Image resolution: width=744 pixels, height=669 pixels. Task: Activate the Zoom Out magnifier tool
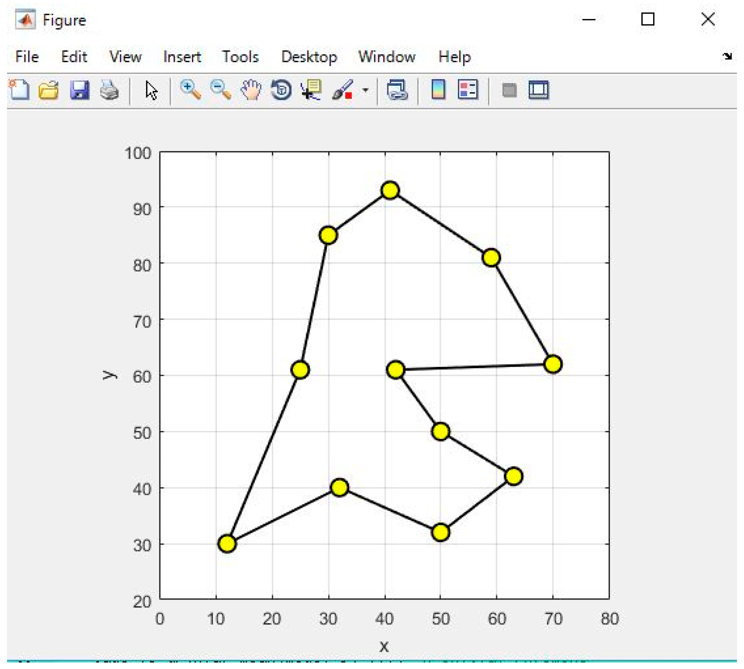(x=221, y=90)
